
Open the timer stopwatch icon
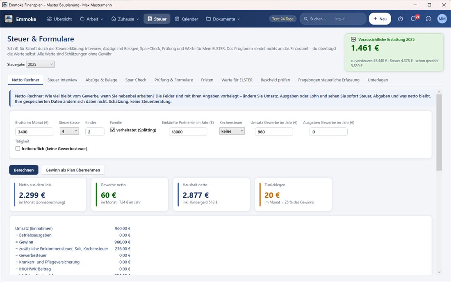(x=401, y=19)
